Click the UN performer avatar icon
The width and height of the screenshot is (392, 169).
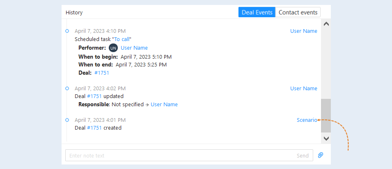[113, 48]
